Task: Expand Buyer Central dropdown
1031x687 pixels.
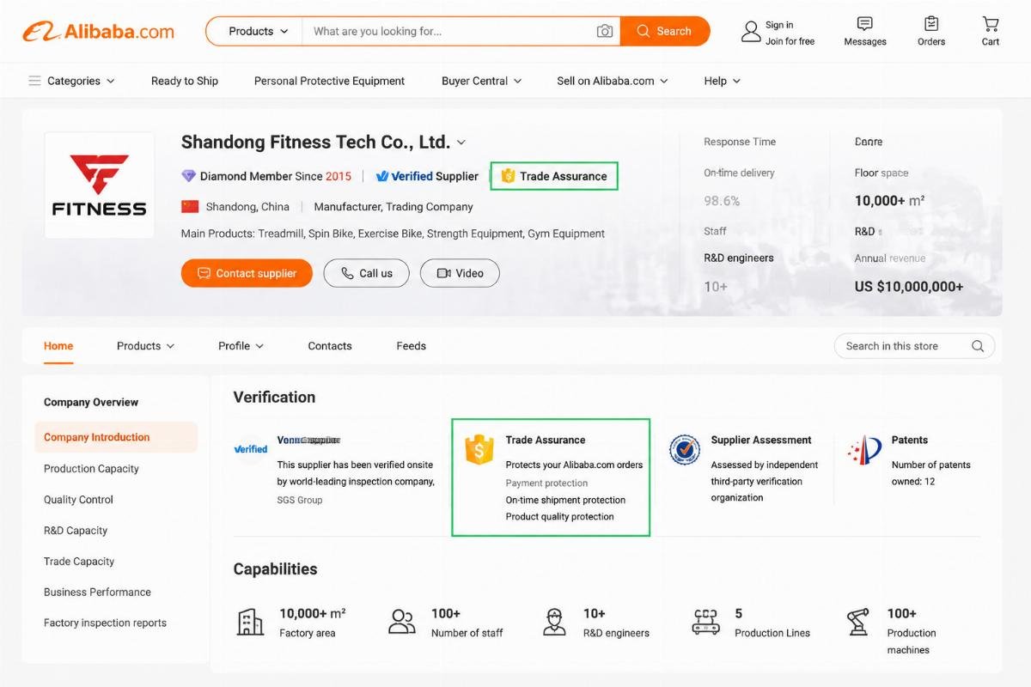Action: [x=481, y=81]
